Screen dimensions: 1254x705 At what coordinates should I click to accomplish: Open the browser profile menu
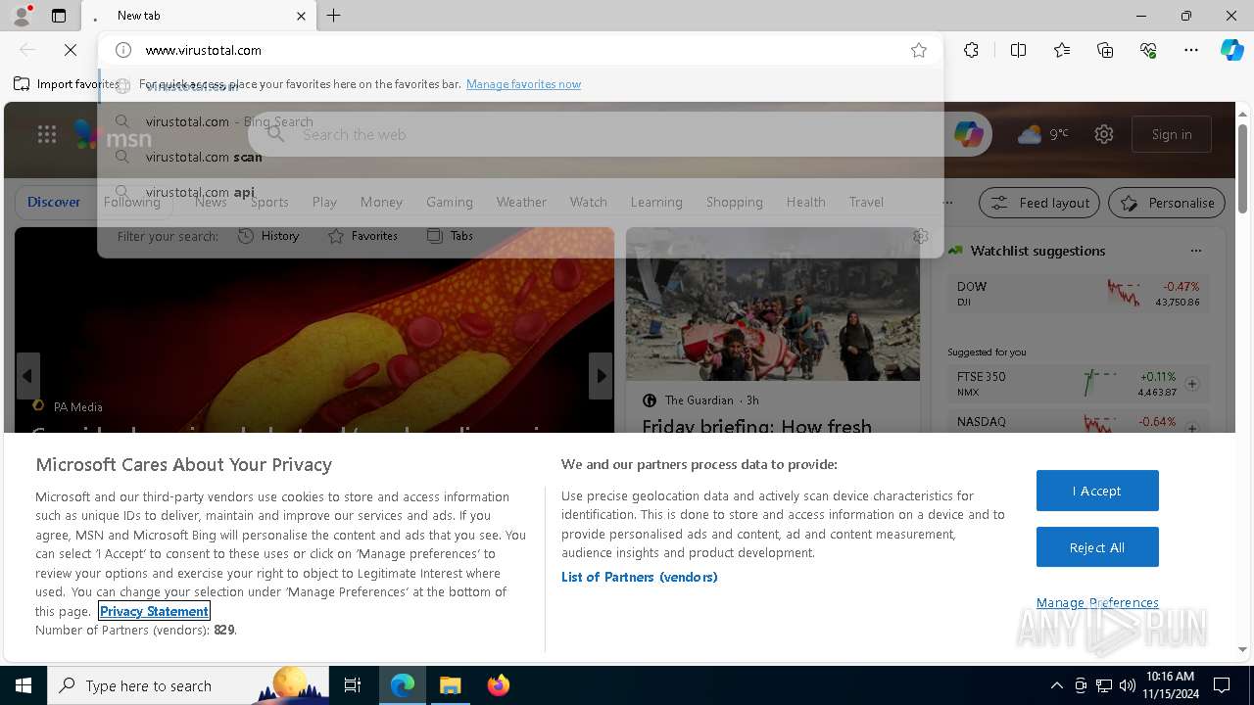21,16
